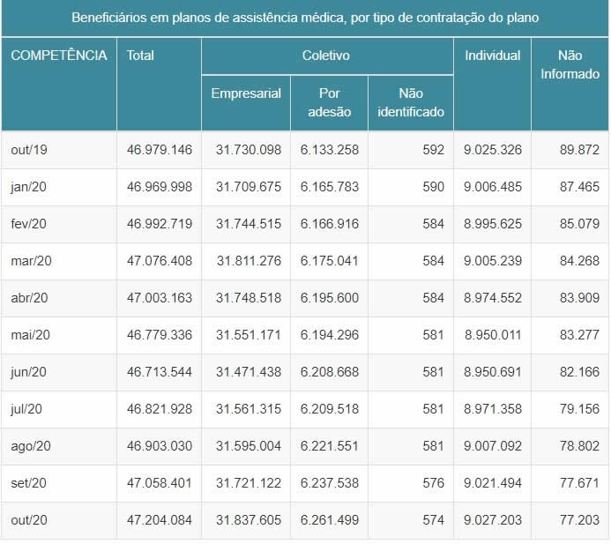Screen dimensions: 611x544
Task: Select the Coletivo group header
Action: click(x=326, y=56)
